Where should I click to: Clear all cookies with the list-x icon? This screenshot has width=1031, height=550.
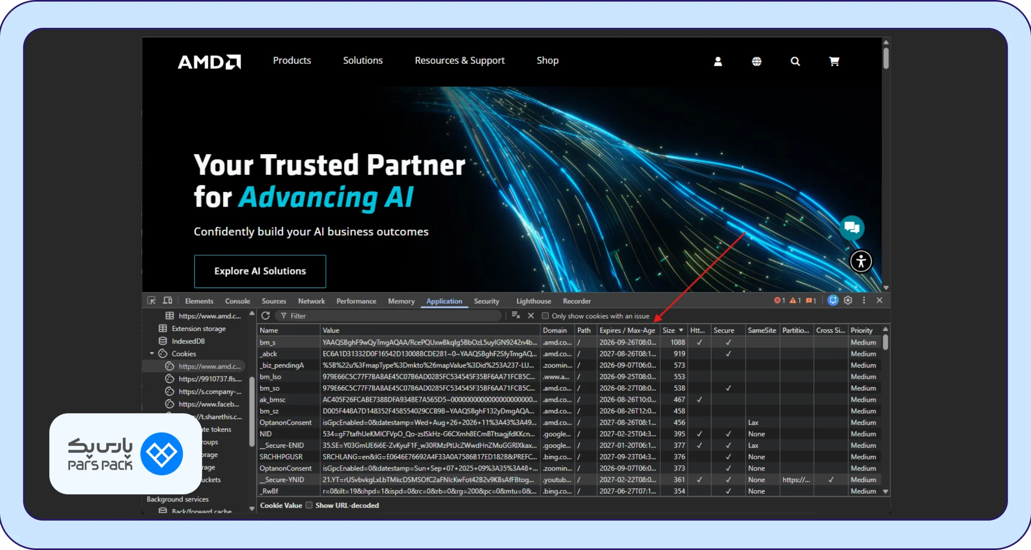(x=516, y=315)
